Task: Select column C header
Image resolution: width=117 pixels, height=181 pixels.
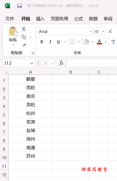Action: tap(99, 72)
